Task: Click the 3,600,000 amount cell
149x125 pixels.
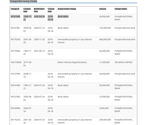Action: pos(104,108)
